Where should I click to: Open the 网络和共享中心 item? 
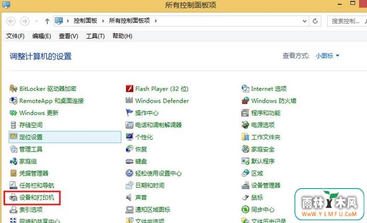(35, 220)
